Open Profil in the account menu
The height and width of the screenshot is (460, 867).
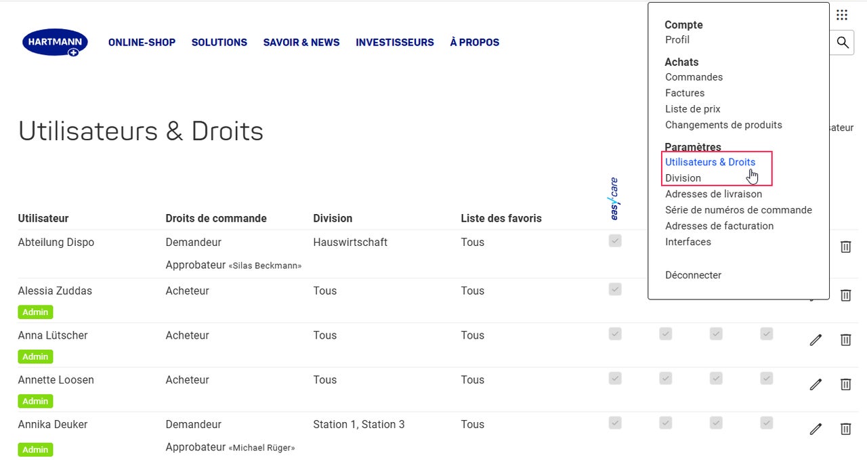(x=677, y=40)
